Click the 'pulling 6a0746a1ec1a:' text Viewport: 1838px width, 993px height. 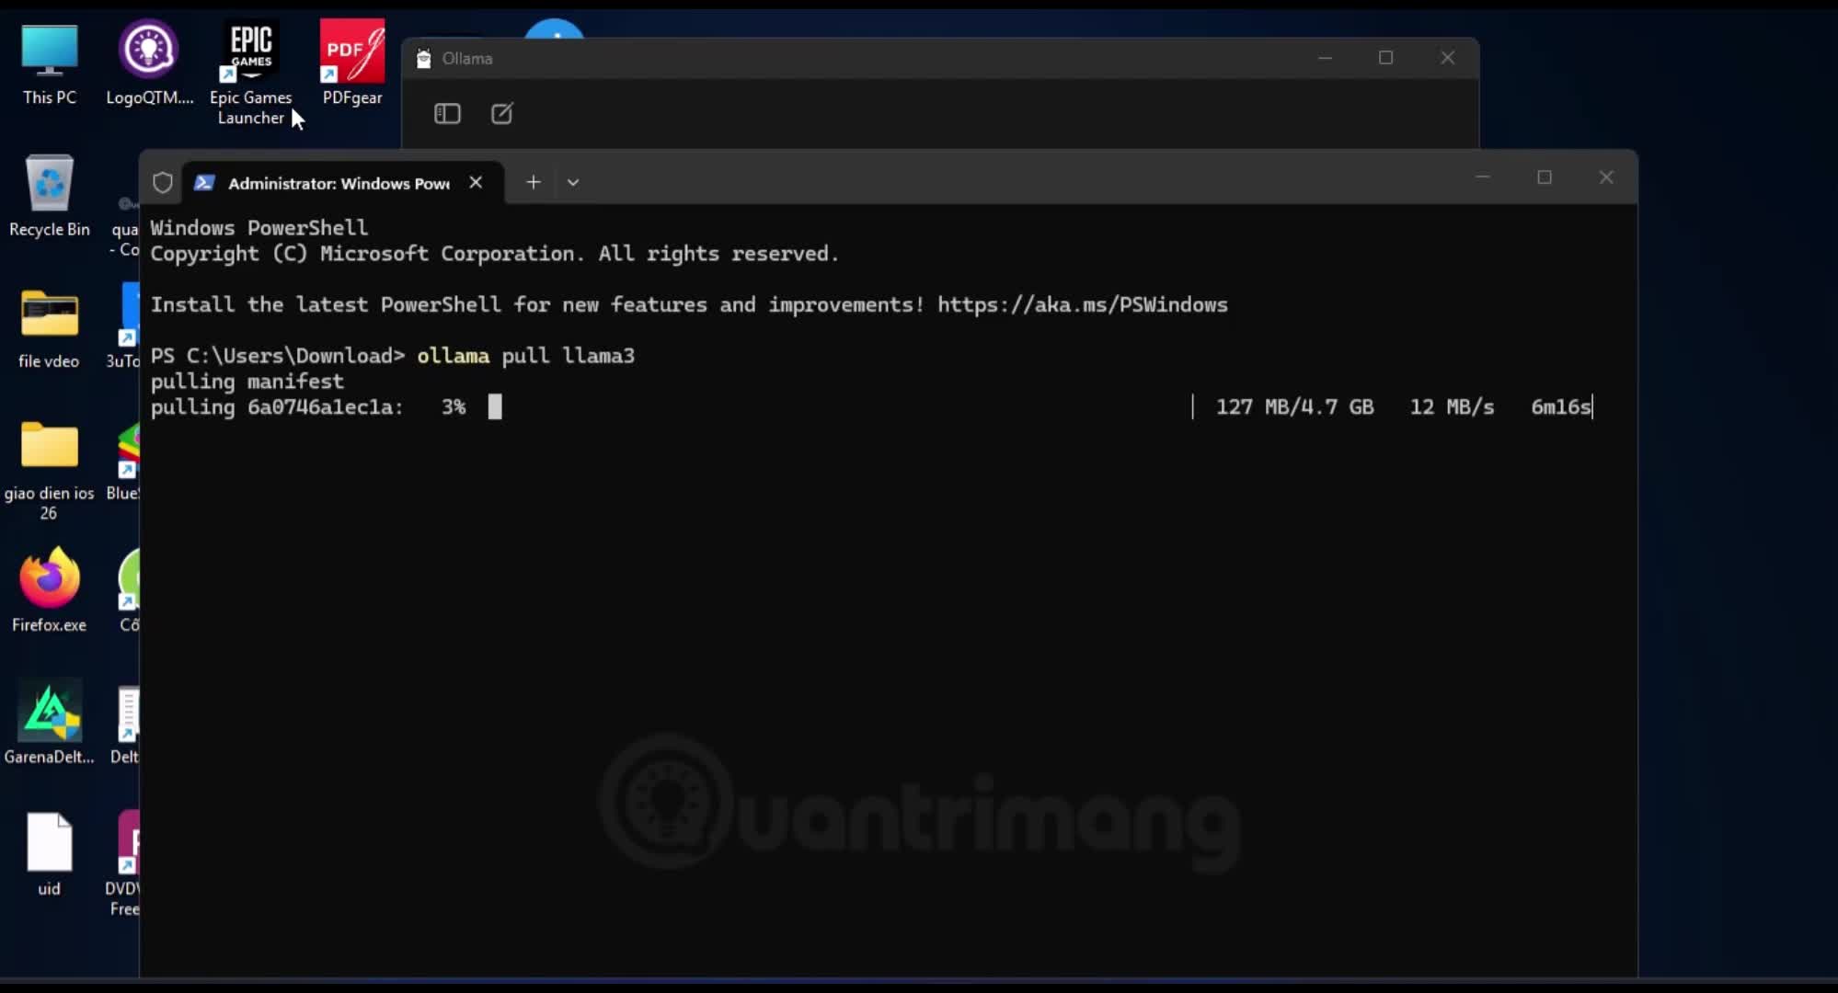(x=277, y=407)
